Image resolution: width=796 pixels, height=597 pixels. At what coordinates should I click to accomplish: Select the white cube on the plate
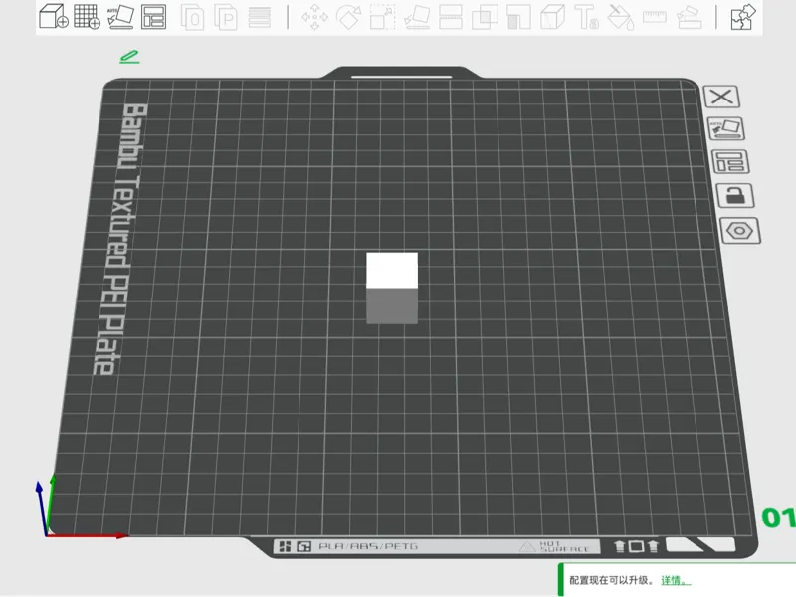(392, 288)
